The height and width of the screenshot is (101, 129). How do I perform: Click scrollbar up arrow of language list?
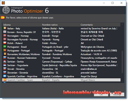coord(122,24)
